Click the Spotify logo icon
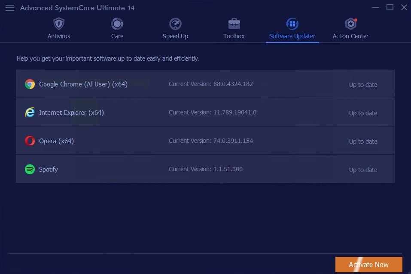Screen dimensions: 411x274 click(x=30, y=169)
